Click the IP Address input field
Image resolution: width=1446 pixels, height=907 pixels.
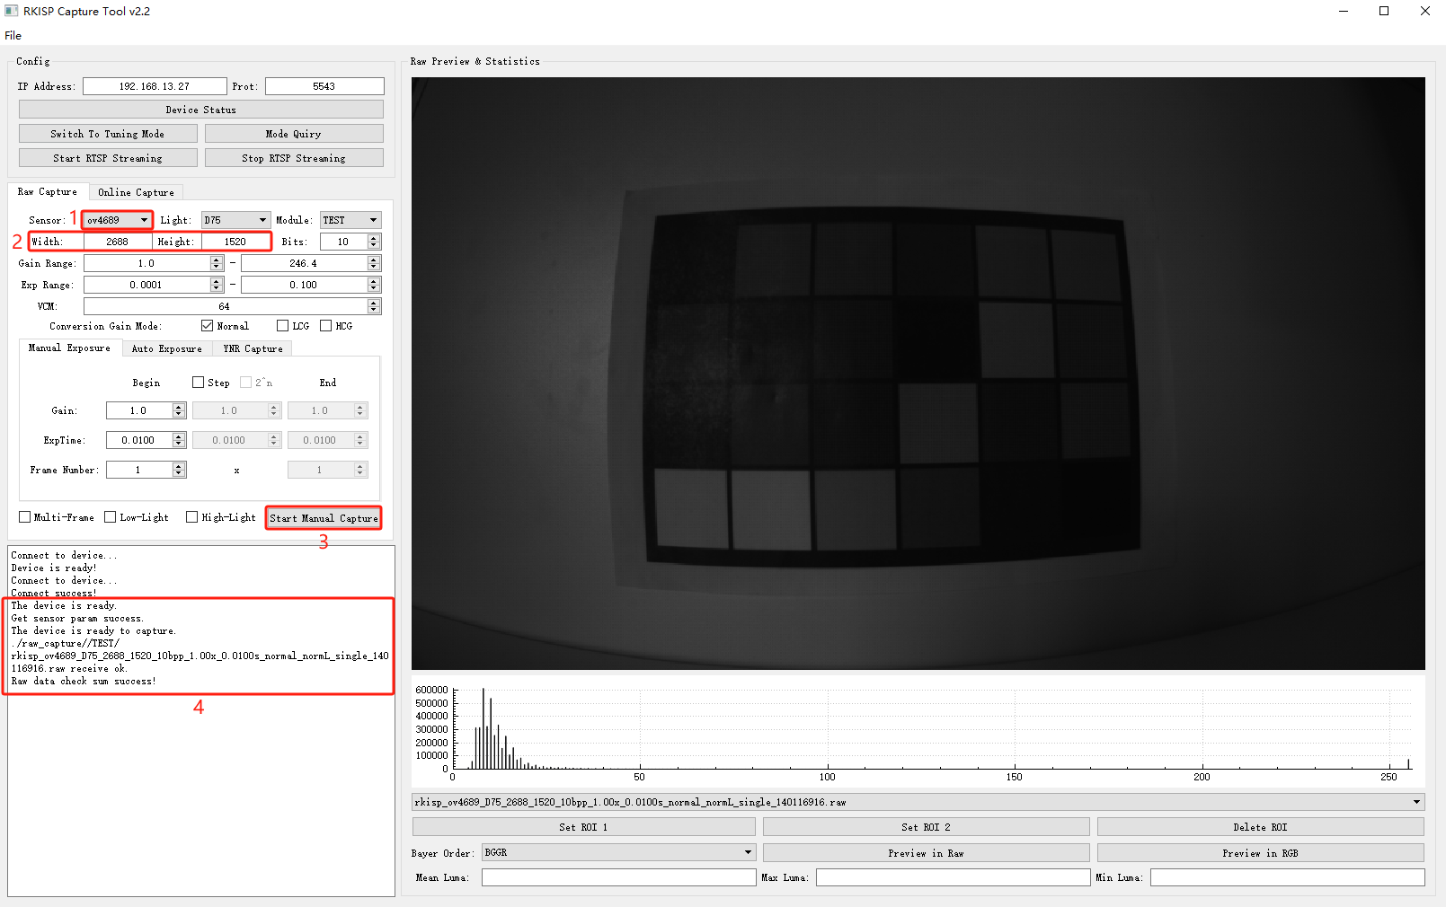[155, 86]
